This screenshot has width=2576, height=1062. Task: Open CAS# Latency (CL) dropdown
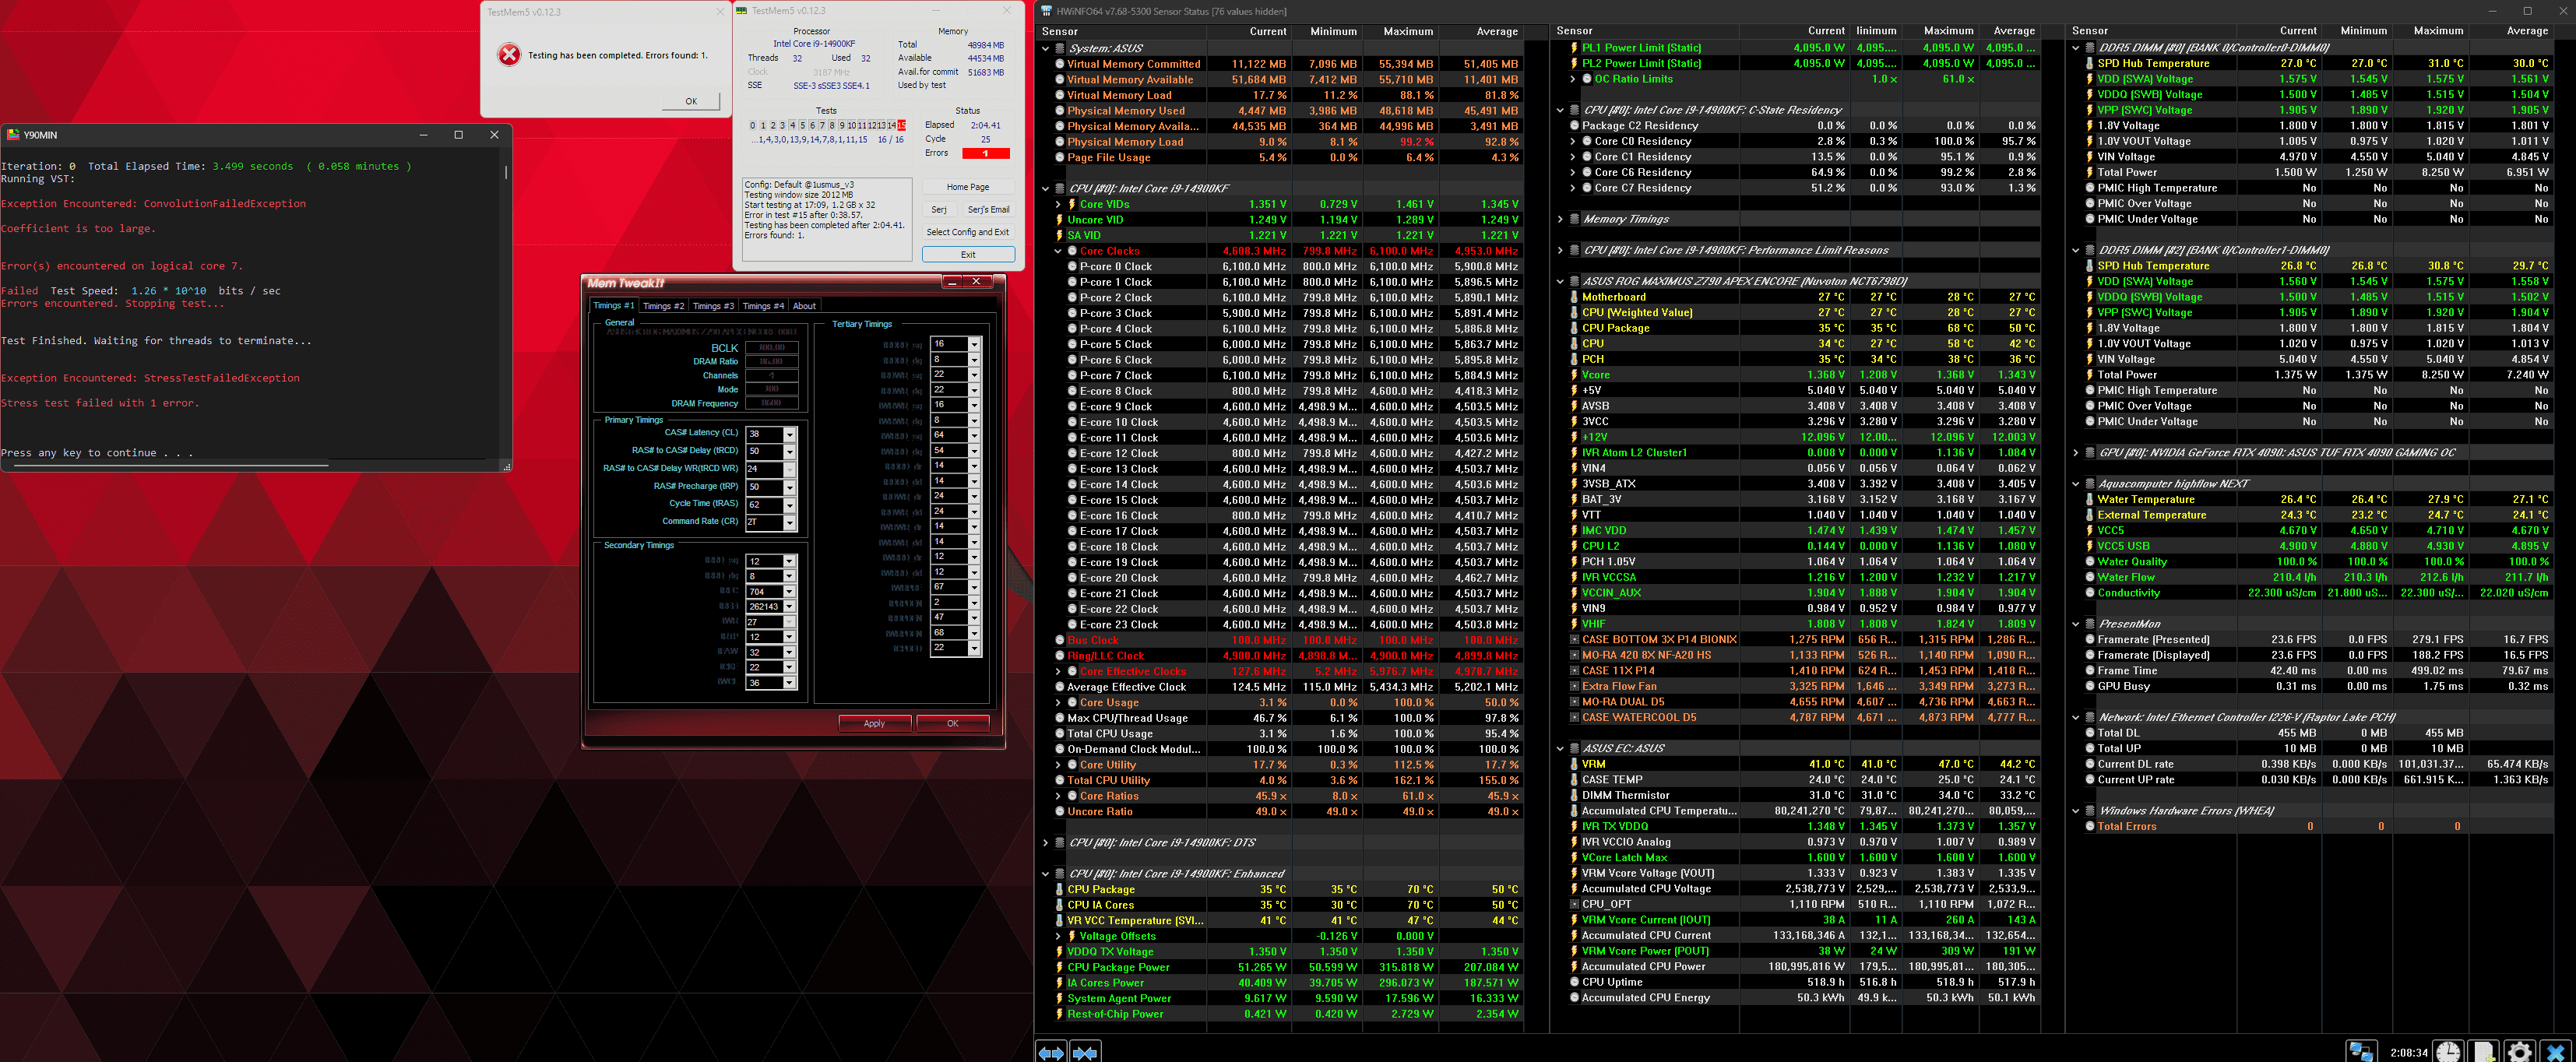pos(789,435)
